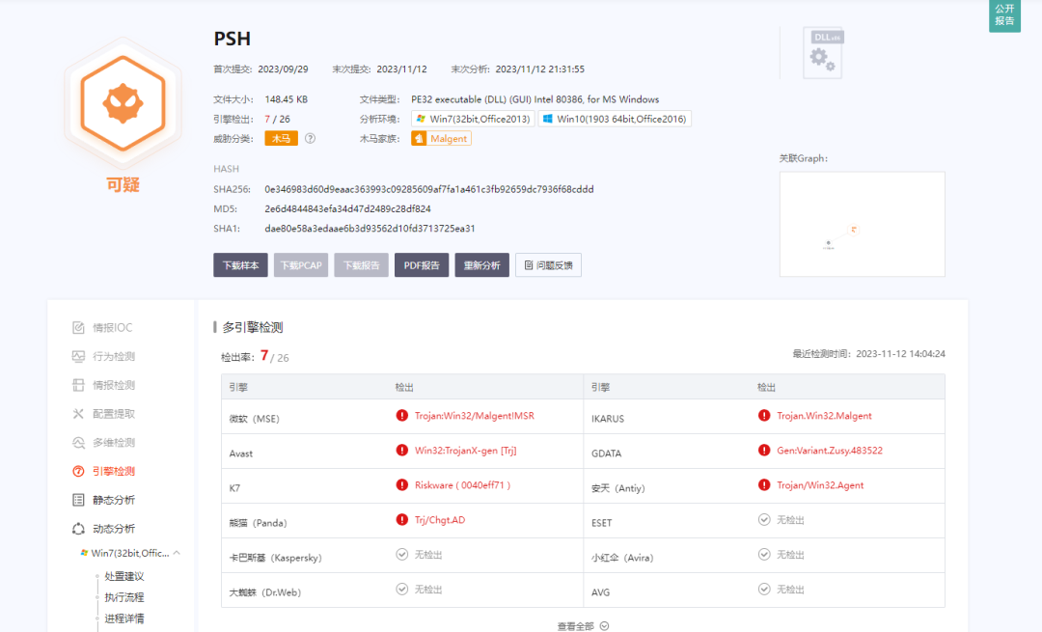Open the 关联Graph thumbnail
The height and width of the screenshot is (632, 1042).
(x=862, y=224)
